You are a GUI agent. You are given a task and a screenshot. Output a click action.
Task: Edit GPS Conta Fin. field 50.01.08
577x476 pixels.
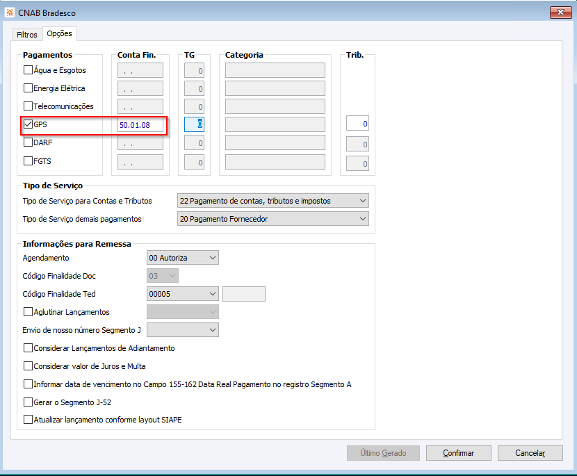pos(140,125)
